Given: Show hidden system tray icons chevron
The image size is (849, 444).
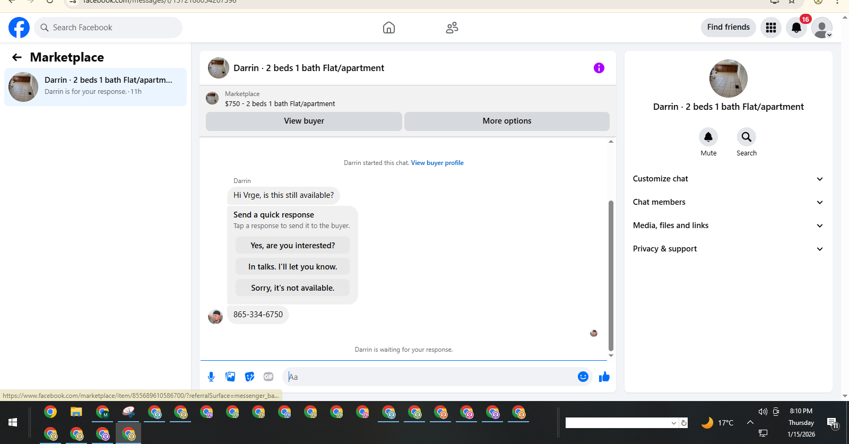Looking at the screenshot, I should (750, 422).
